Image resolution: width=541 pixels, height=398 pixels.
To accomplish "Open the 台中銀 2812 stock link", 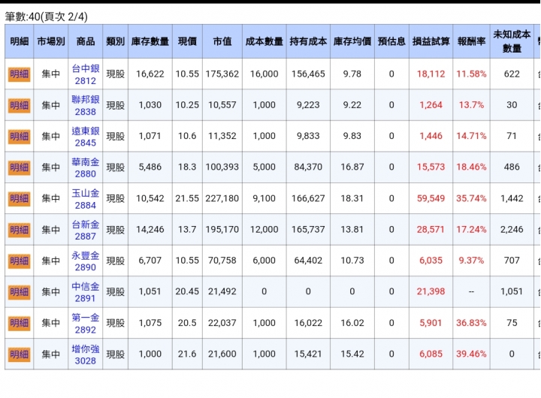I will pyautogui.click(x=86, y=74).
